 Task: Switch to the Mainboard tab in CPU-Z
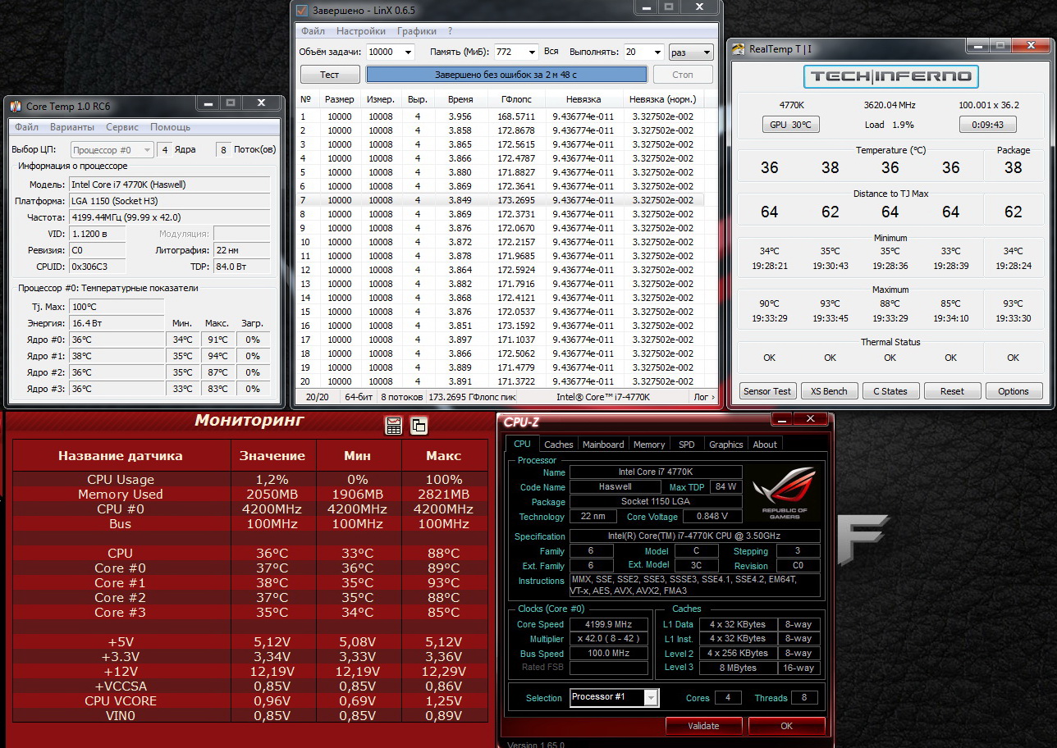pyautogui.click(x=603, y=445)
